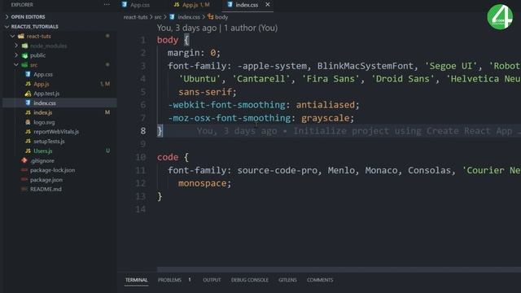Open reportWebVitals.js in the explorer
Screen dimensions: 521x293
coord(56,132)
